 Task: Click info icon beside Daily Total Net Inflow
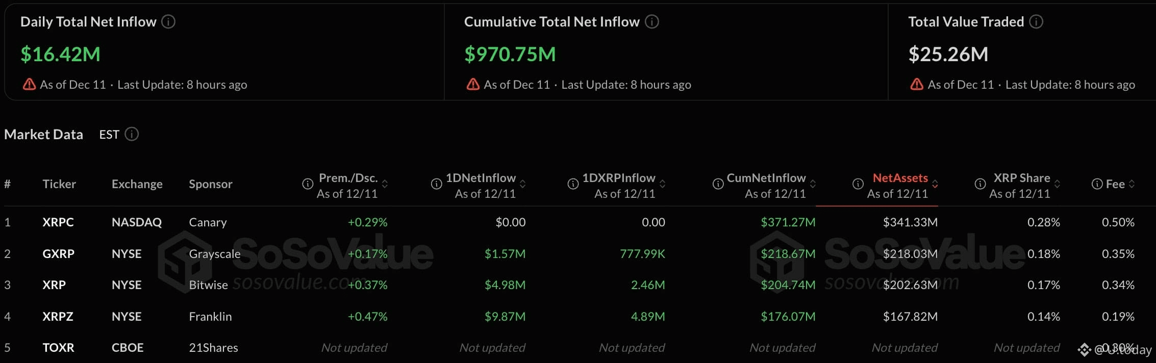pos(168,22)
